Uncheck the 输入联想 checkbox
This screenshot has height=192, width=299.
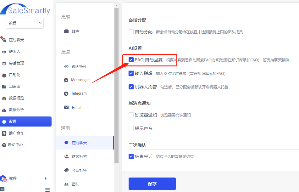point(131,73)
